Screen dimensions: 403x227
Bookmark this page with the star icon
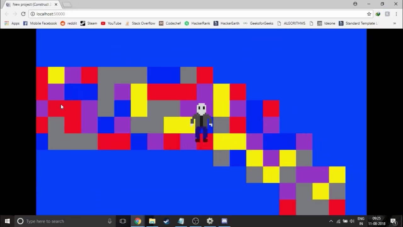[x=369, y=14]
